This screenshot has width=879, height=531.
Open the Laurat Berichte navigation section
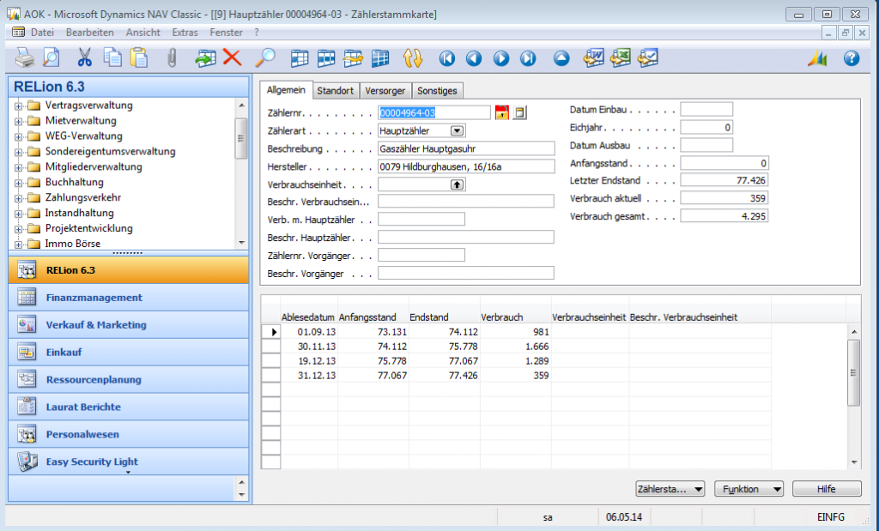point(129,407)
